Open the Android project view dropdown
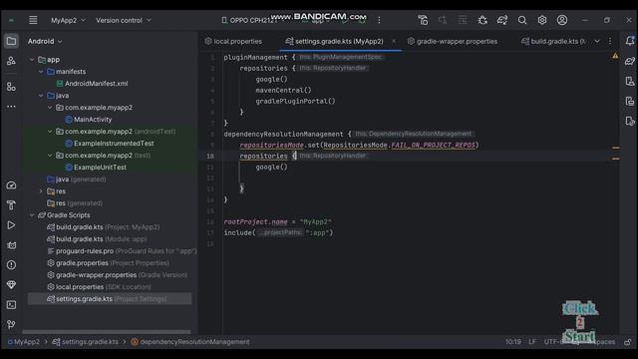This screenshot has width=638, height=359. coord(45,41)
